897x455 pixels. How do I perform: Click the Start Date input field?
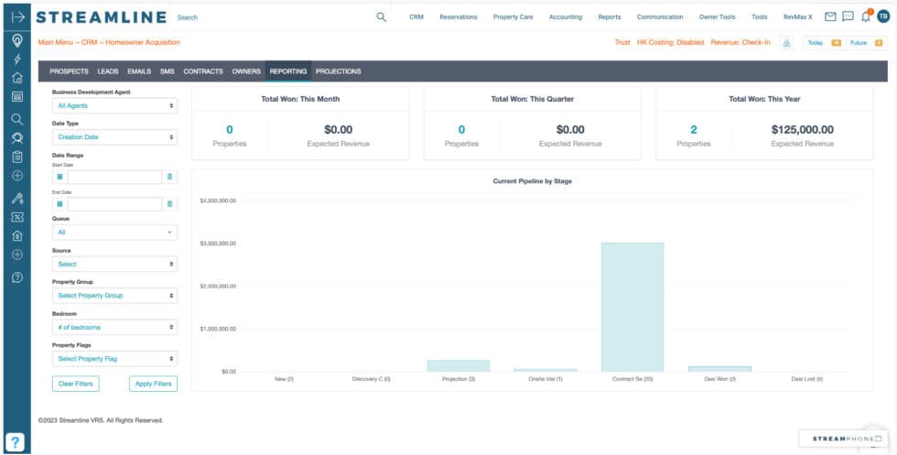[114, 177]
